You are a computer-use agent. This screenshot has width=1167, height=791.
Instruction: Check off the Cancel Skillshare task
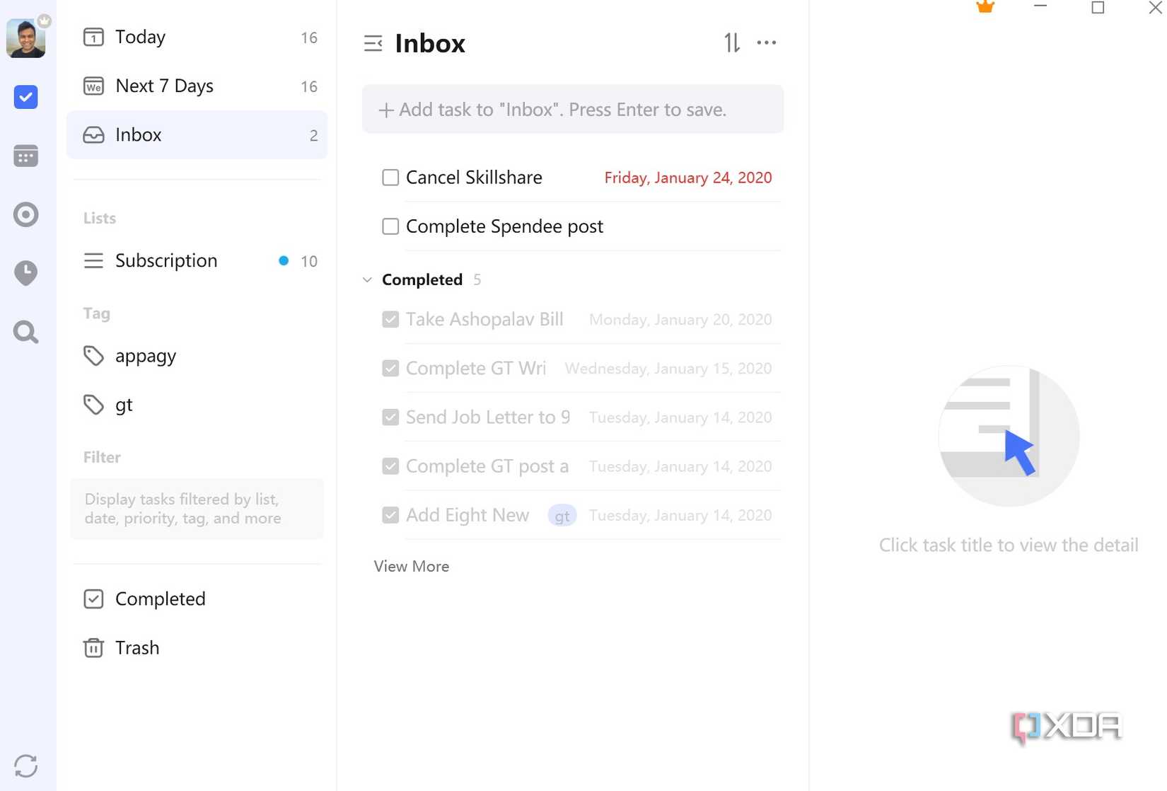pos(390,178)
